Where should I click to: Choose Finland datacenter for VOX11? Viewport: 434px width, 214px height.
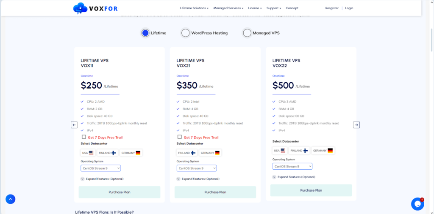108,153
